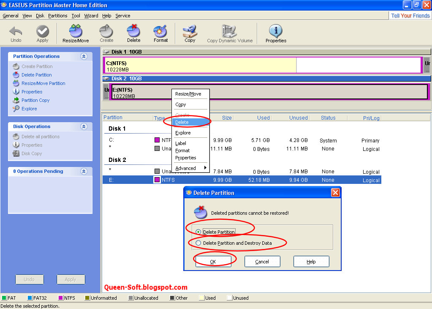Click the Explore magnifier sidebar icon
Viewport: 432px width, 309px height.
point(16,109)
